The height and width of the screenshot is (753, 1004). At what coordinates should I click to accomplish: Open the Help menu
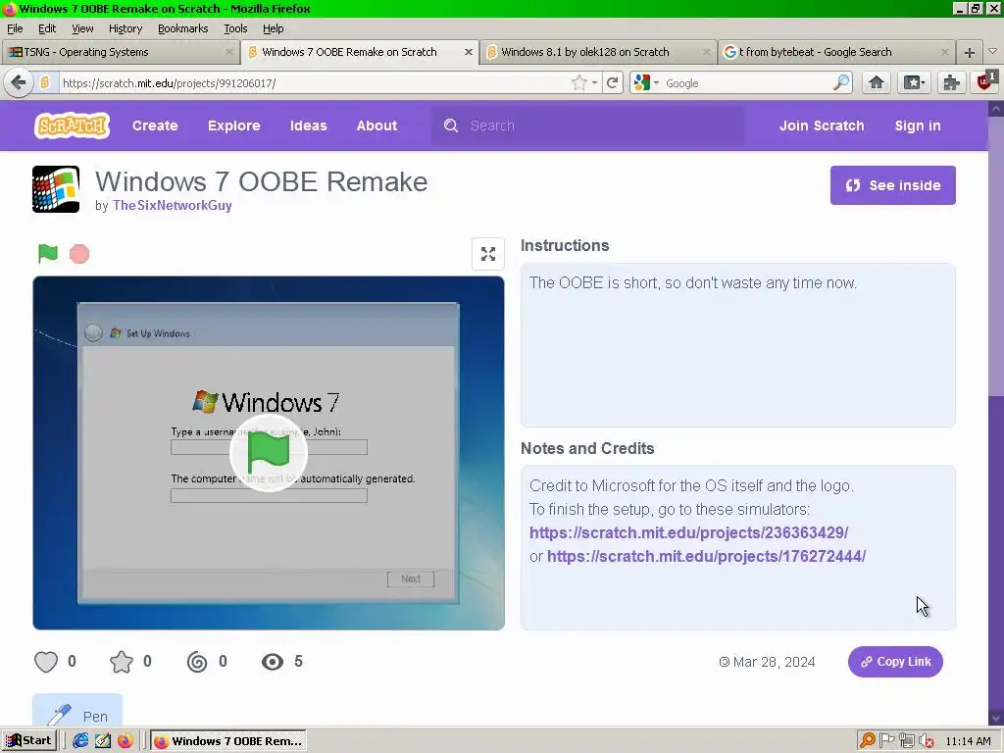click(273, 28)
